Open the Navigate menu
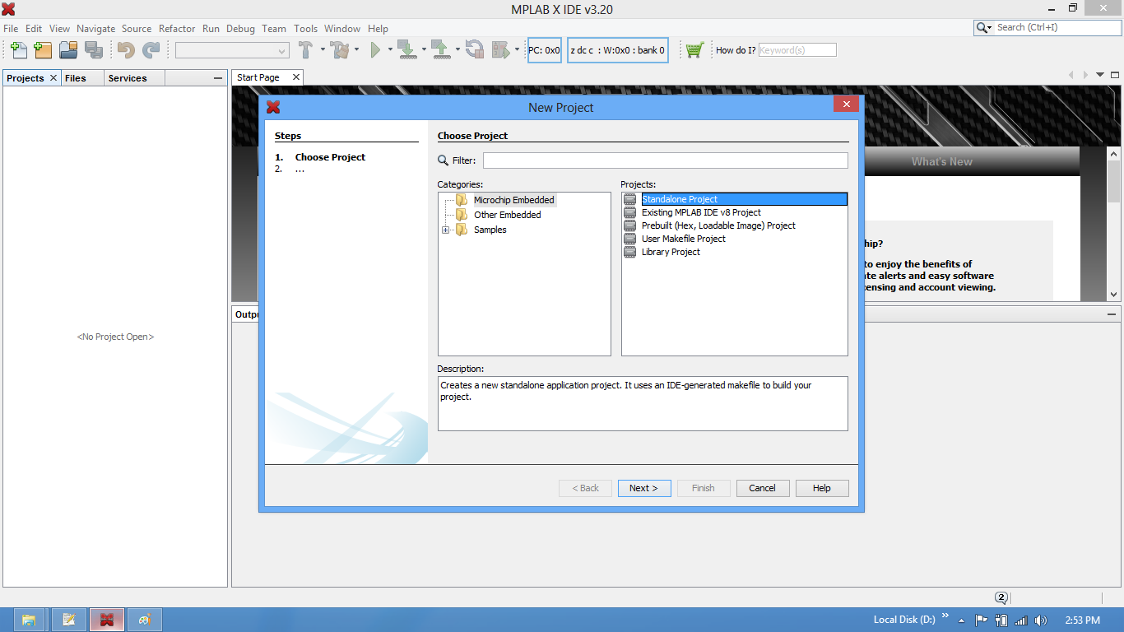Image resolution: width=1124 pixels, height=632 pixels. coord(96,28)
